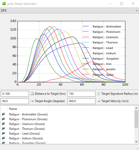
Task: Click the Railgun - Uranium legend entry
Action: coord(100,37)
